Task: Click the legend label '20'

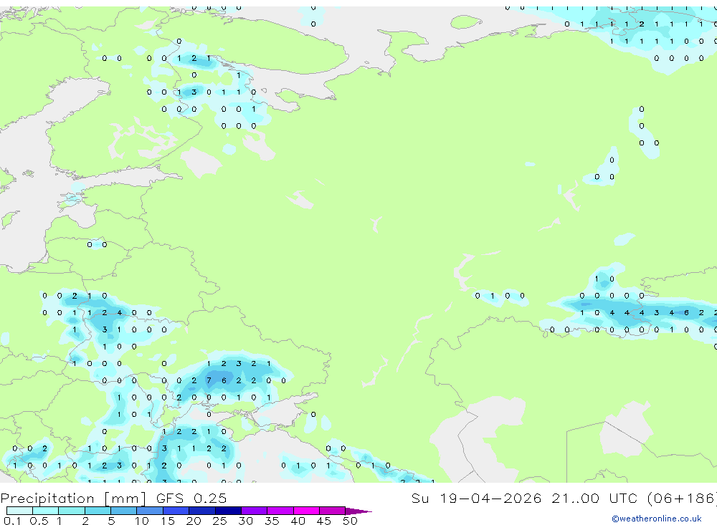Action: (194, 521)
